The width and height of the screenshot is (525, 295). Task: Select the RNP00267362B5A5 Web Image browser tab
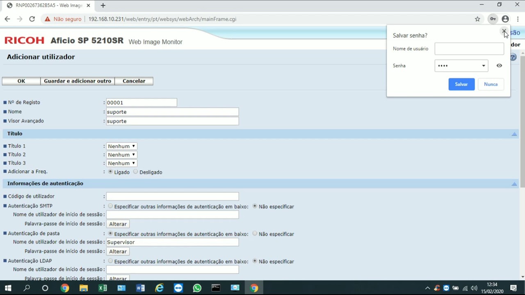[48, 5]
